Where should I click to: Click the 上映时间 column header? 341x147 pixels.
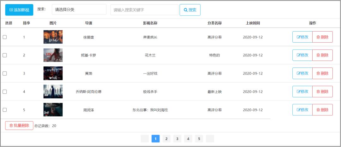pos(253,23)
